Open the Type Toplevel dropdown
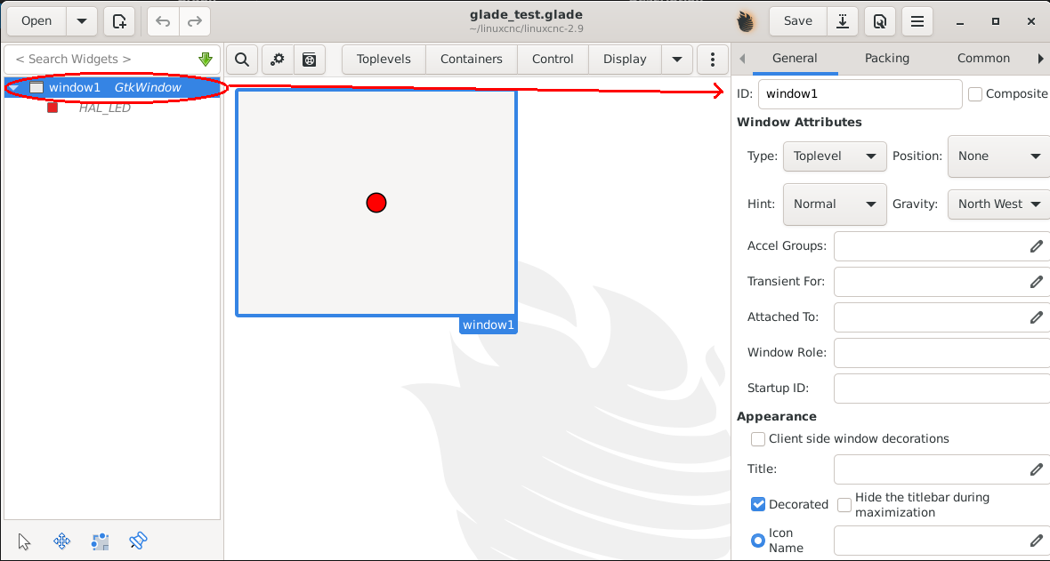1050x561 pixels. pos(835,156)
